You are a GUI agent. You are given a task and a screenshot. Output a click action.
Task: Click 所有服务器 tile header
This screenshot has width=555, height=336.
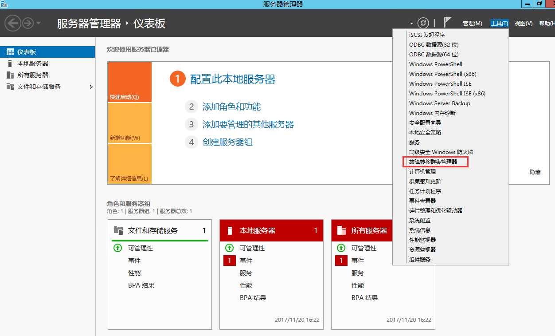coord(362,230)
